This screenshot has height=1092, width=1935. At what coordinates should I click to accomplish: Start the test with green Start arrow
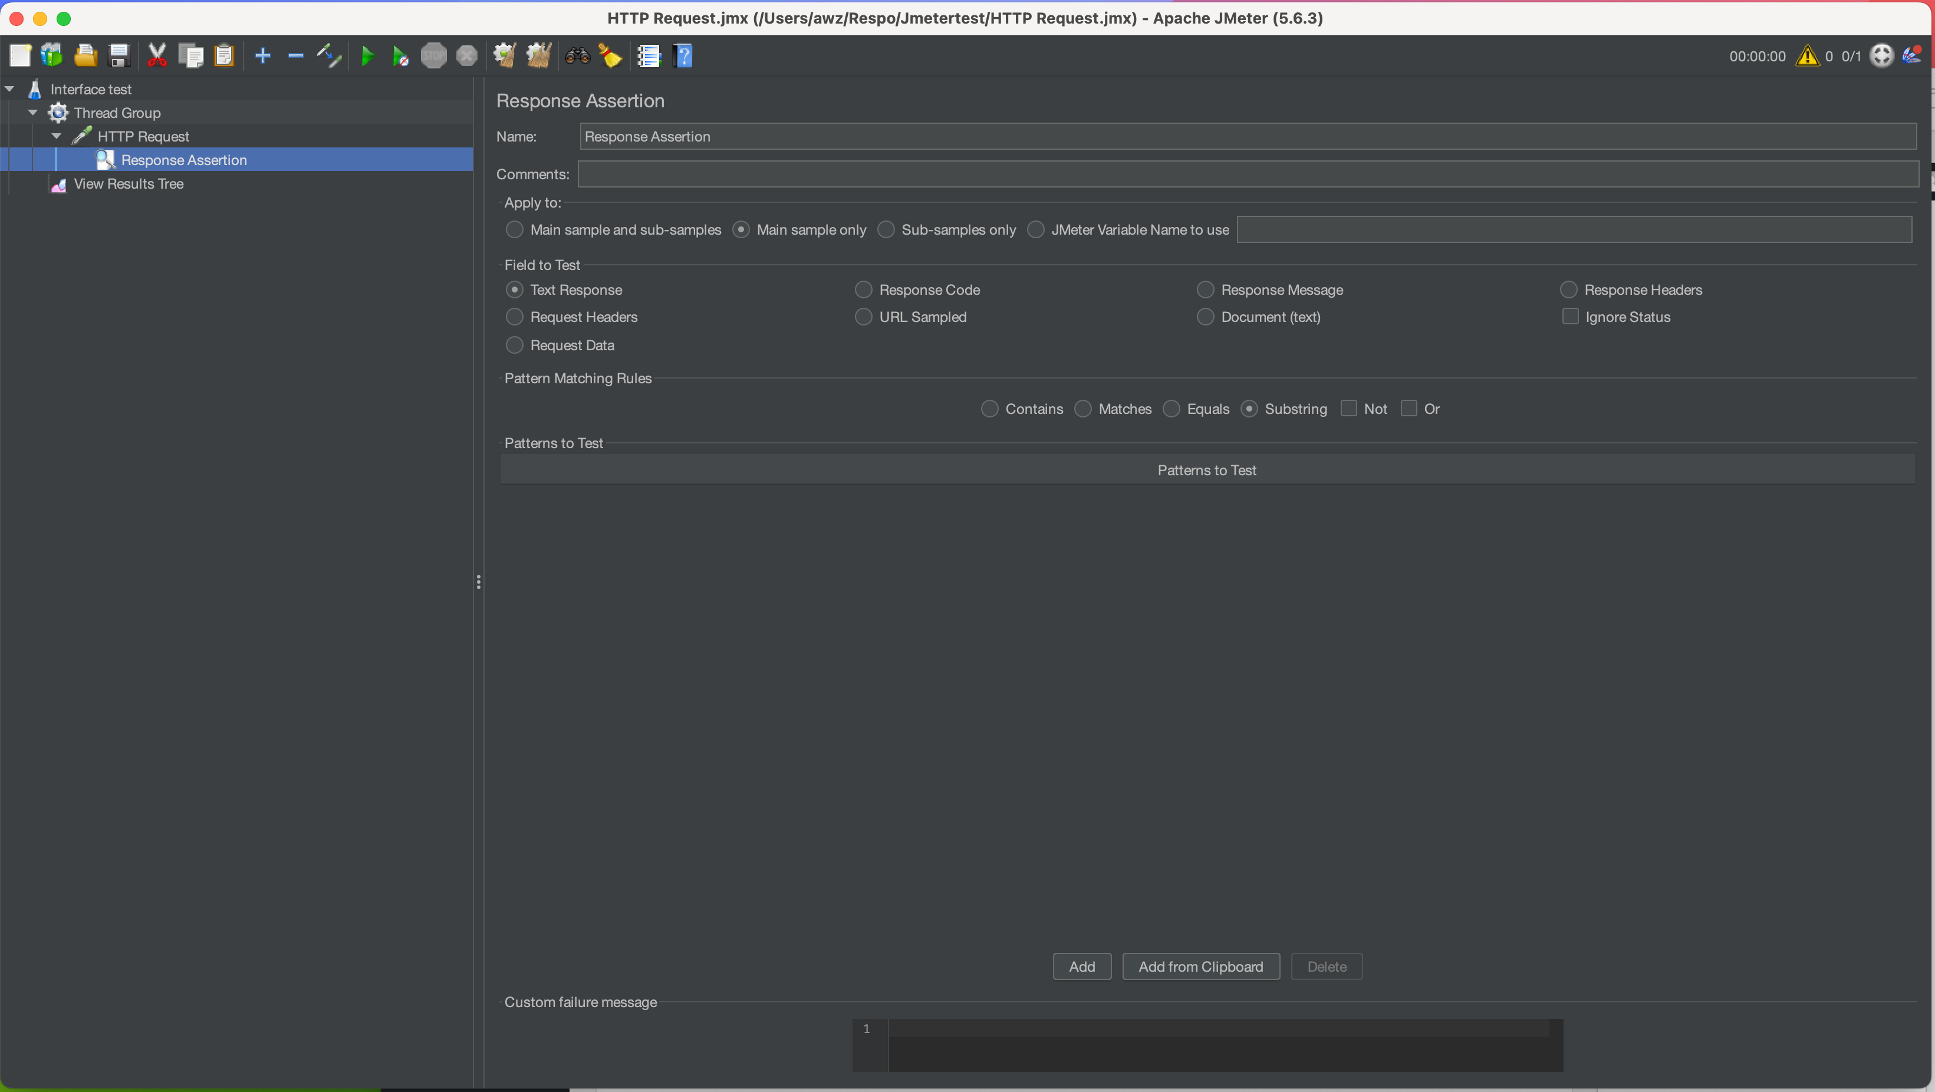(368, 55)
